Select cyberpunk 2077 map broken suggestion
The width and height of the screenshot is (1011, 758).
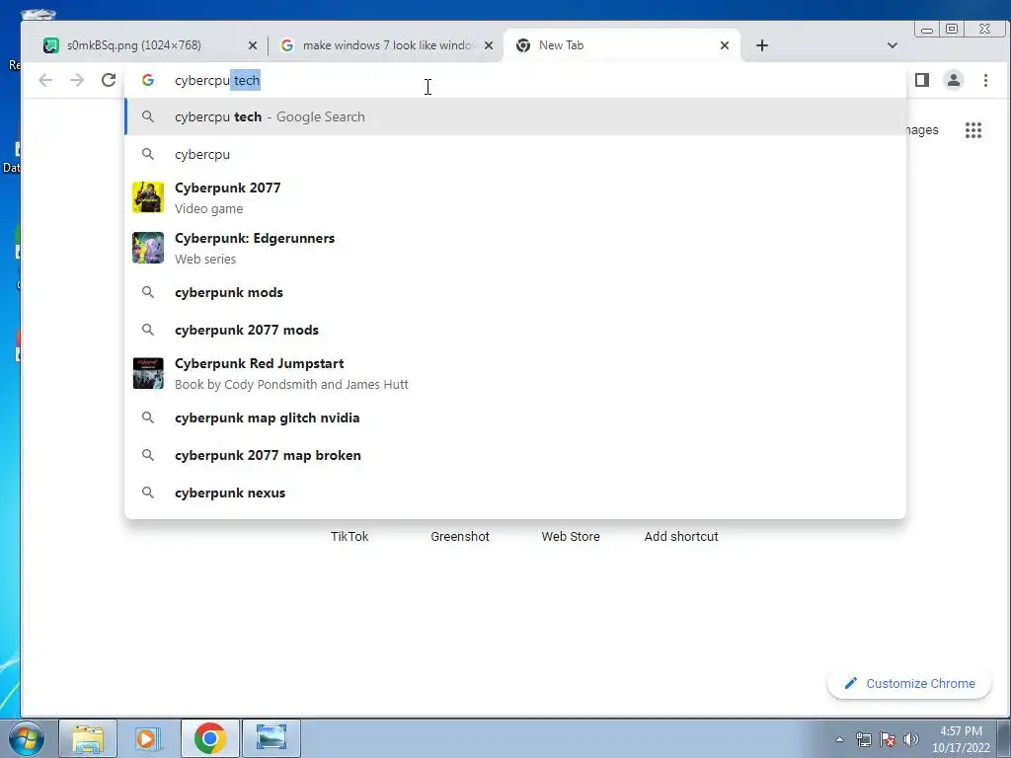(515, 455)
